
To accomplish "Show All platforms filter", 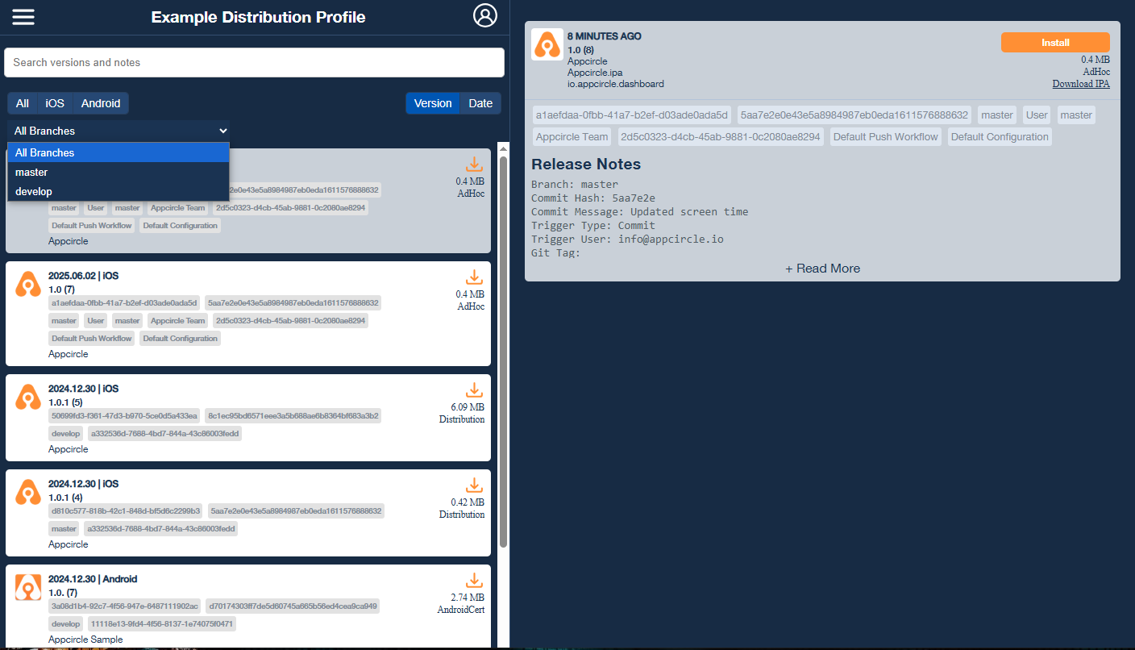I will tap(23, 103).
